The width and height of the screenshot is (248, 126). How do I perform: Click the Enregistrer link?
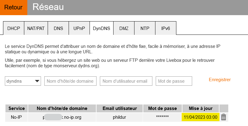click(220, 80)
